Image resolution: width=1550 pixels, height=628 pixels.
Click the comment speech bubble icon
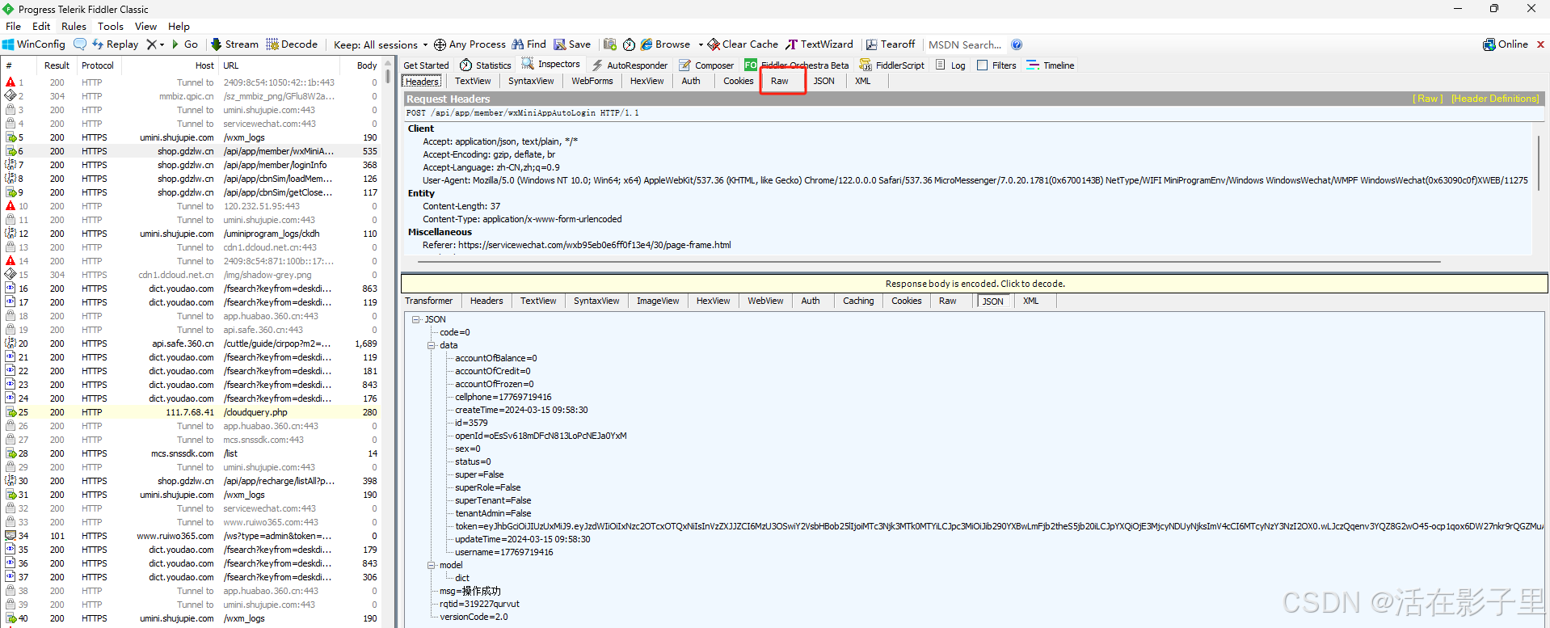80,44
